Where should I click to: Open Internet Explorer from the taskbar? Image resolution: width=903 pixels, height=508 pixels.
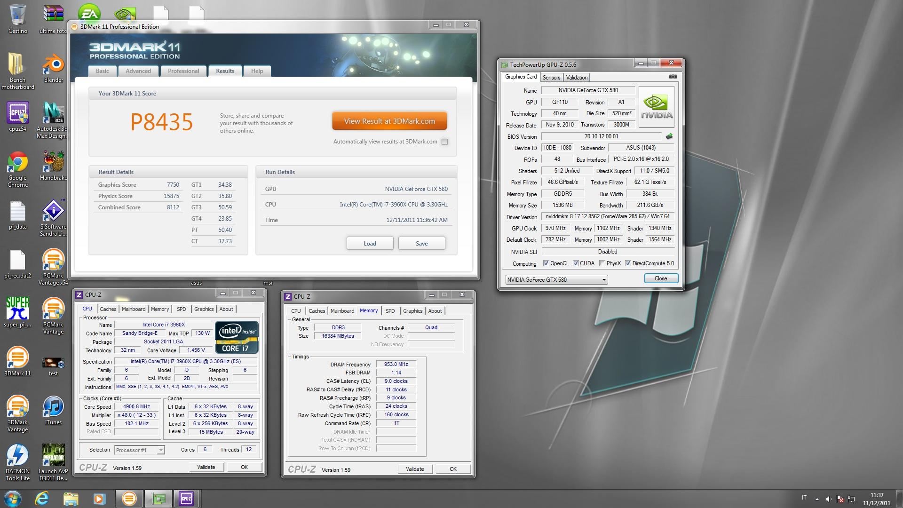tap(42, 499)
